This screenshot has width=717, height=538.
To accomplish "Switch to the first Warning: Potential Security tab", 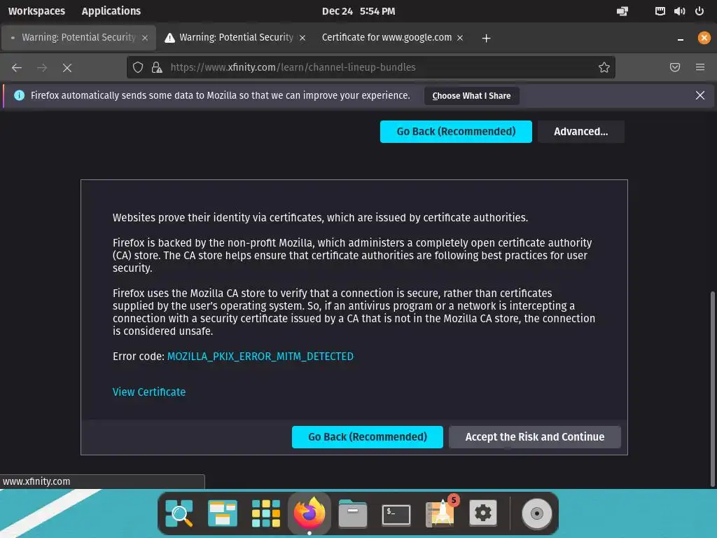I will pyautogui.click(x=78, y=38).
